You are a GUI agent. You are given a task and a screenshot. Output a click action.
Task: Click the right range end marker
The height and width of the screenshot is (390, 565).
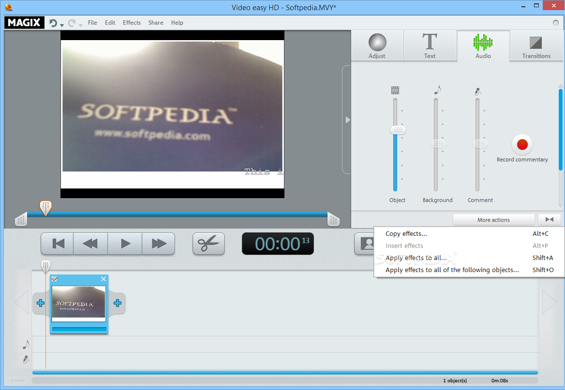point(333,219)
